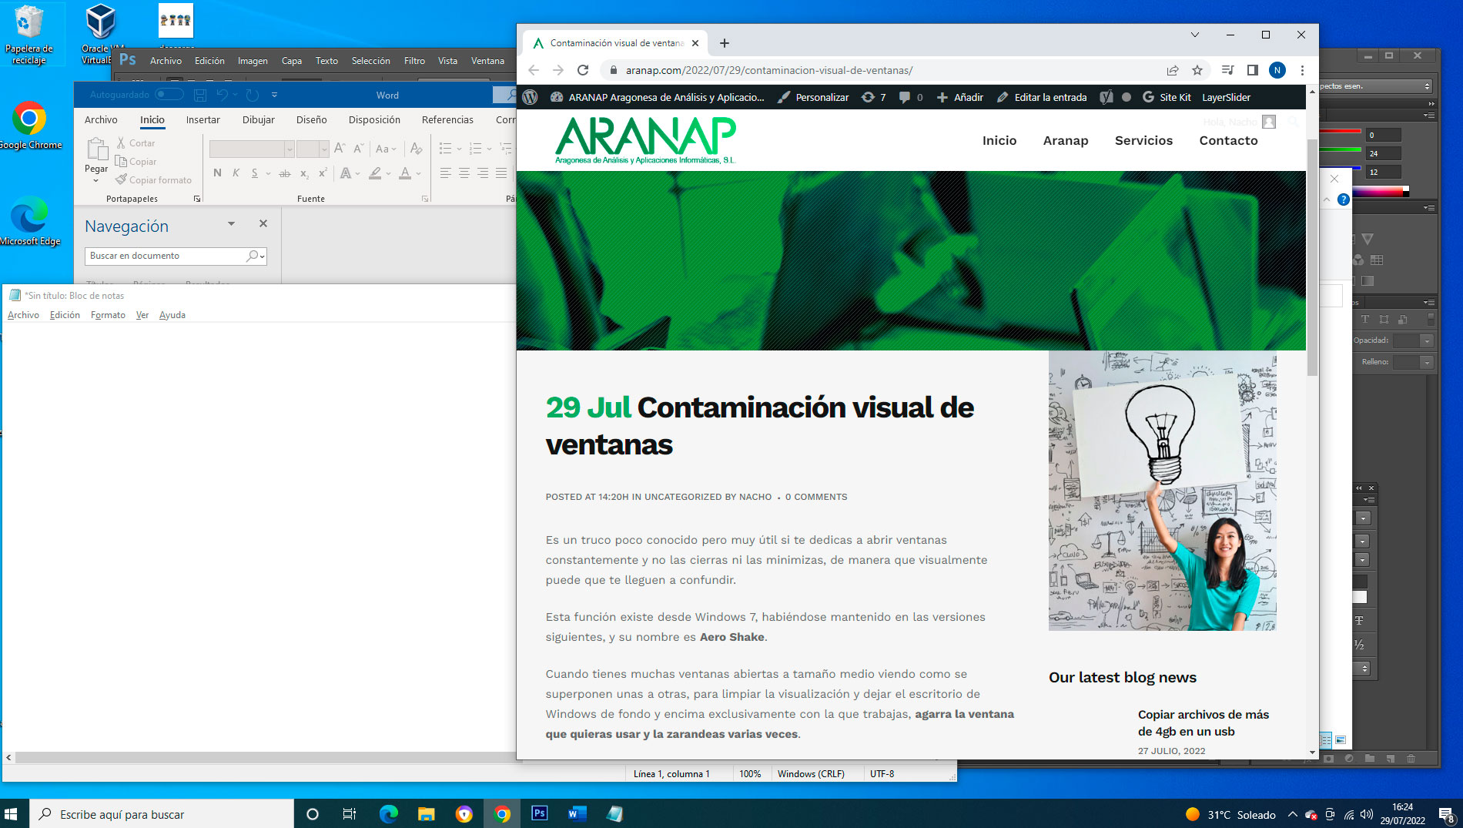The image size is (1463, 828).
Task: Switch to Word Insertar tab
Action: coord(203,119)
